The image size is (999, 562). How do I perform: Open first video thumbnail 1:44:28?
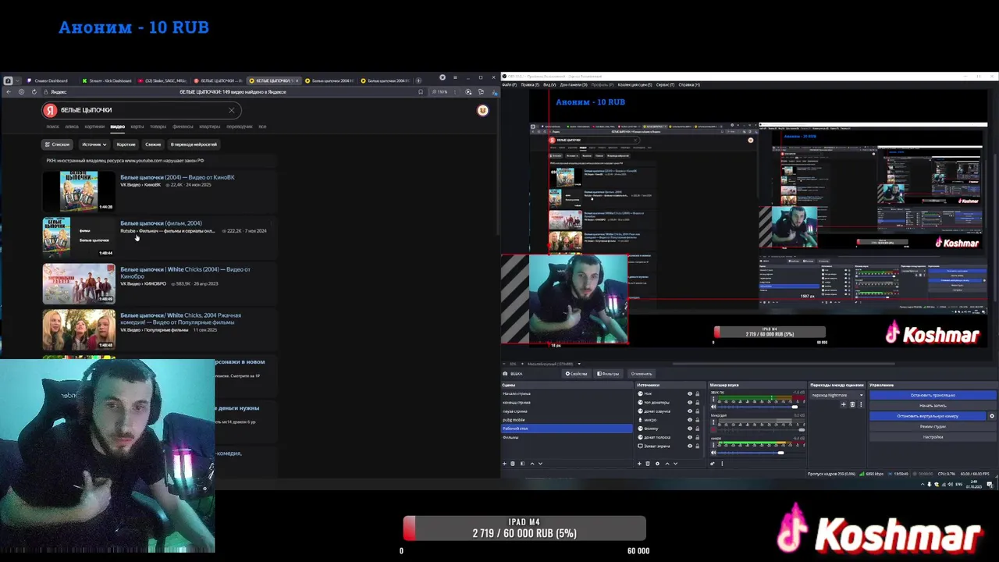(x=79, y=191)
